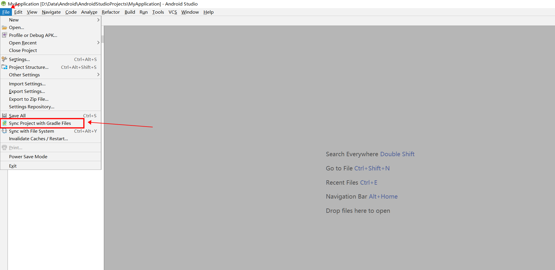555x270 pixels.
Task: Click the Settings wrench icon
Action: 4,59
